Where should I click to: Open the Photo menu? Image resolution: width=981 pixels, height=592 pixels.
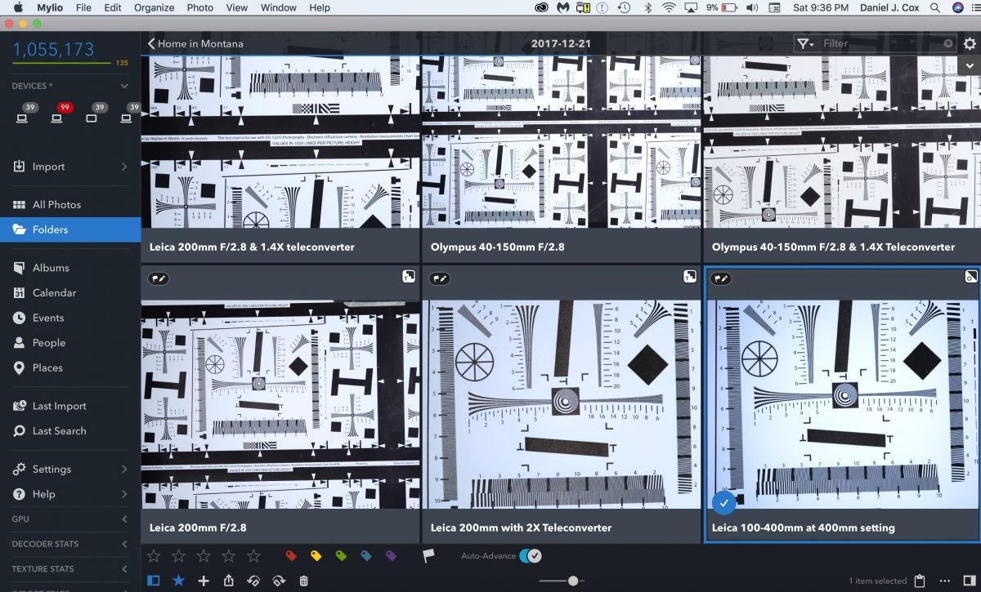coord(200,7)
